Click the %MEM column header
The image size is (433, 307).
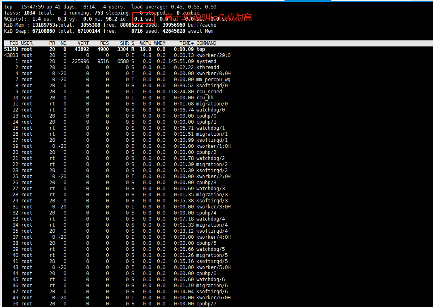point(160,43)
